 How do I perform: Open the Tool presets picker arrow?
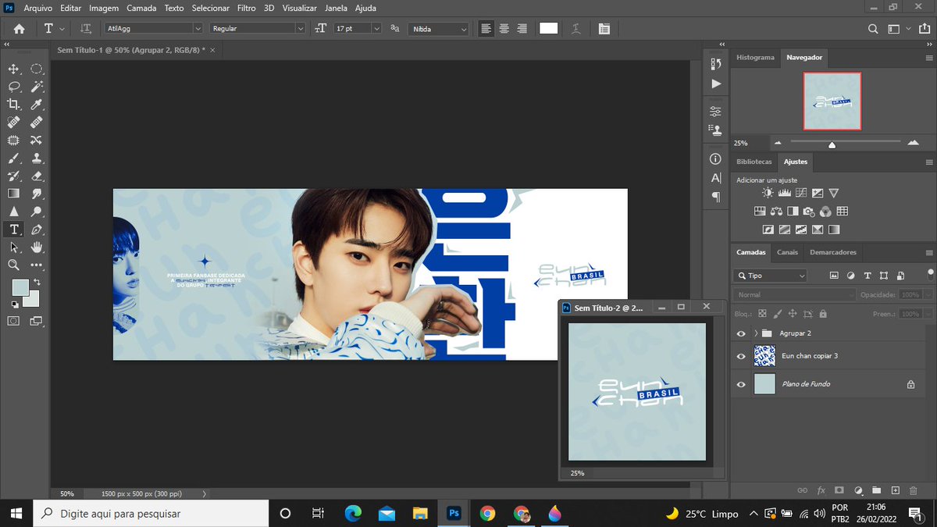[x=62, y=28]
